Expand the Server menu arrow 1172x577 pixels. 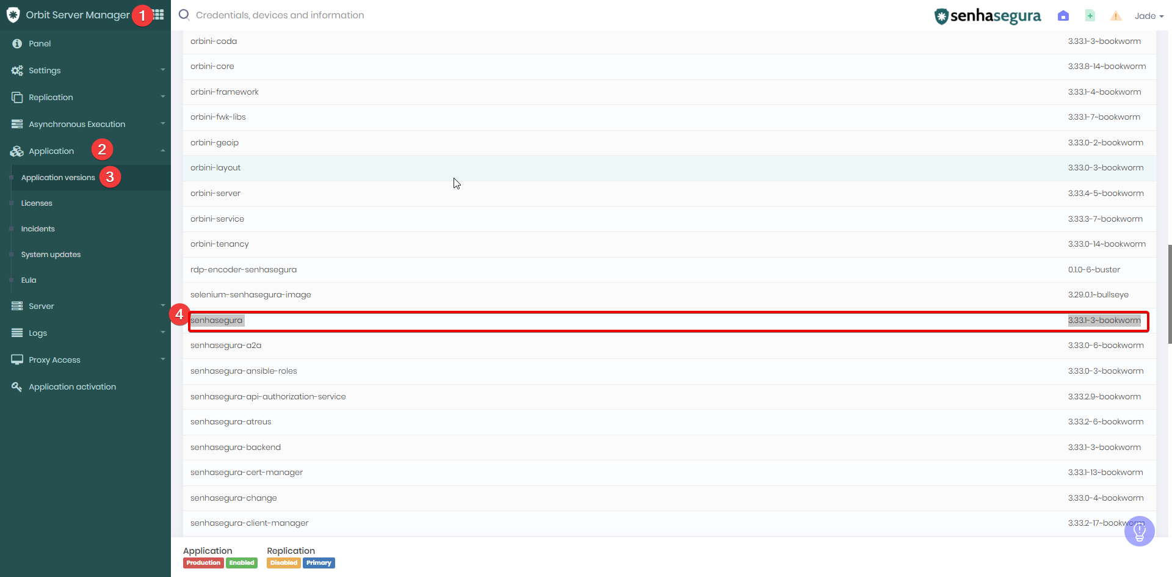click(163, 305)
